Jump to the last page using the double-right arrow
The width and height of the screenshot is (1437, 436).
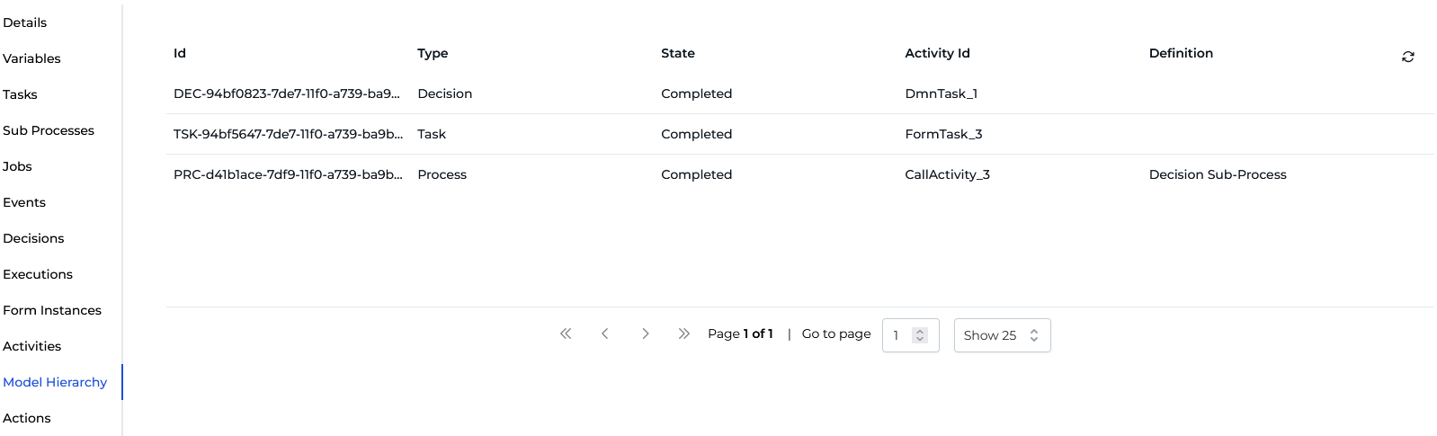point(684,334)
